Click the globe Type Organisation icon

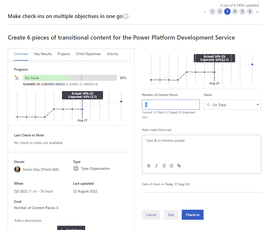coord(76,168)
